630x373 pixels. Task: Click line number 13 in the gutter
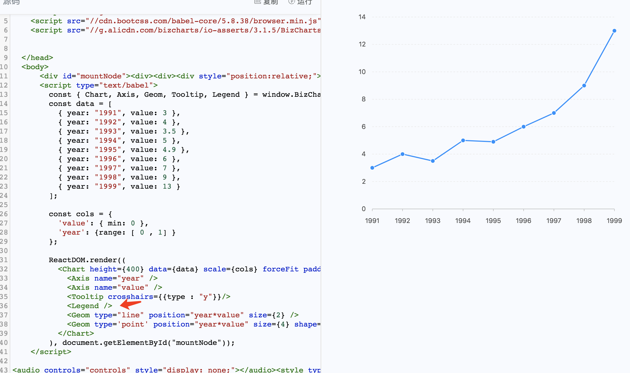tap(4, 94)
